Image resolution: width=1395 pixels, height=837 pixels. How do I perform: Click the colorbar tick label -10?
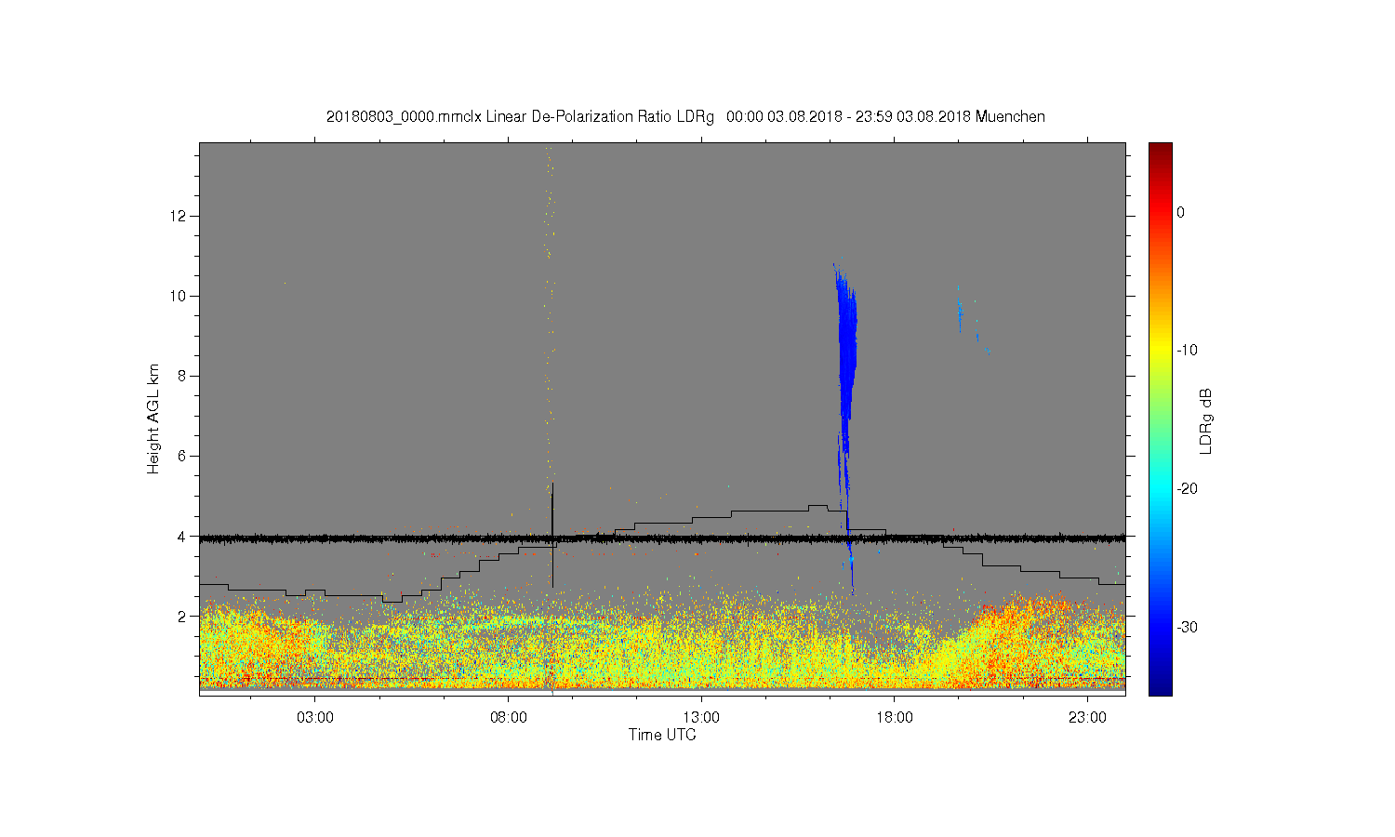[1187, 351]
